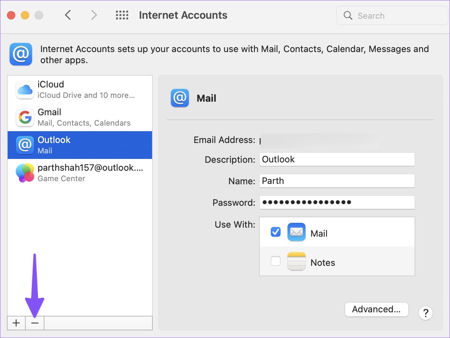
Task: Click the Game Center bubbles icon
Action: tap(25, 173)
